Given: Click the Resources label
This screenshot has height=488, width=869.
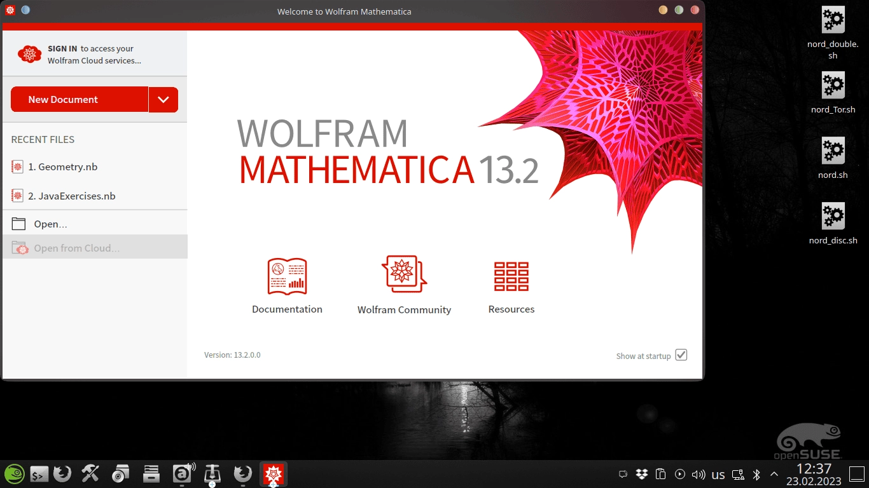Looking at the screenshot, I should pos(511,309).
